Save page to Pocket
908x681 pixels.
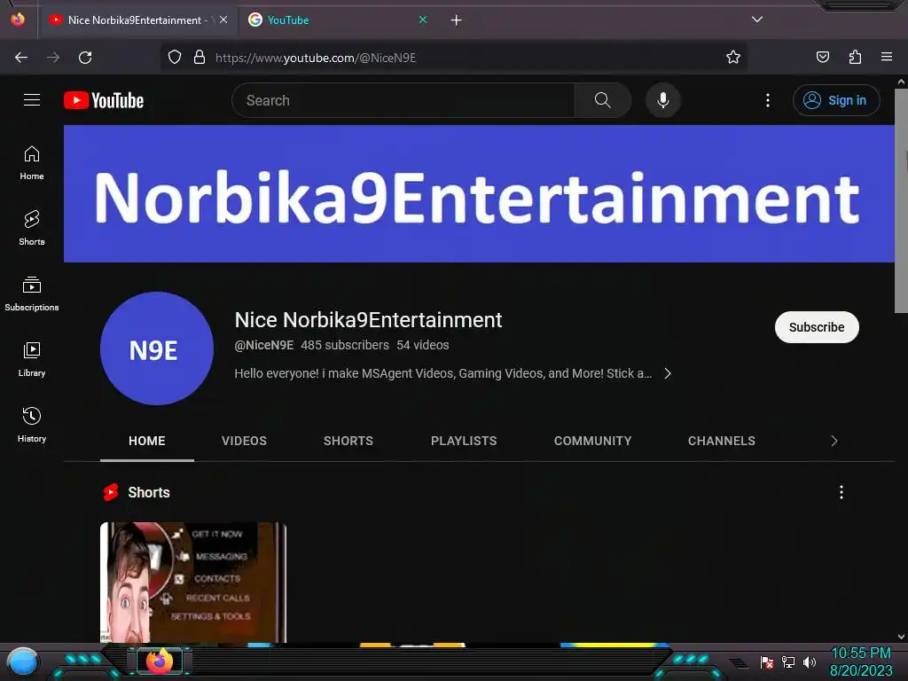point(823,58)
